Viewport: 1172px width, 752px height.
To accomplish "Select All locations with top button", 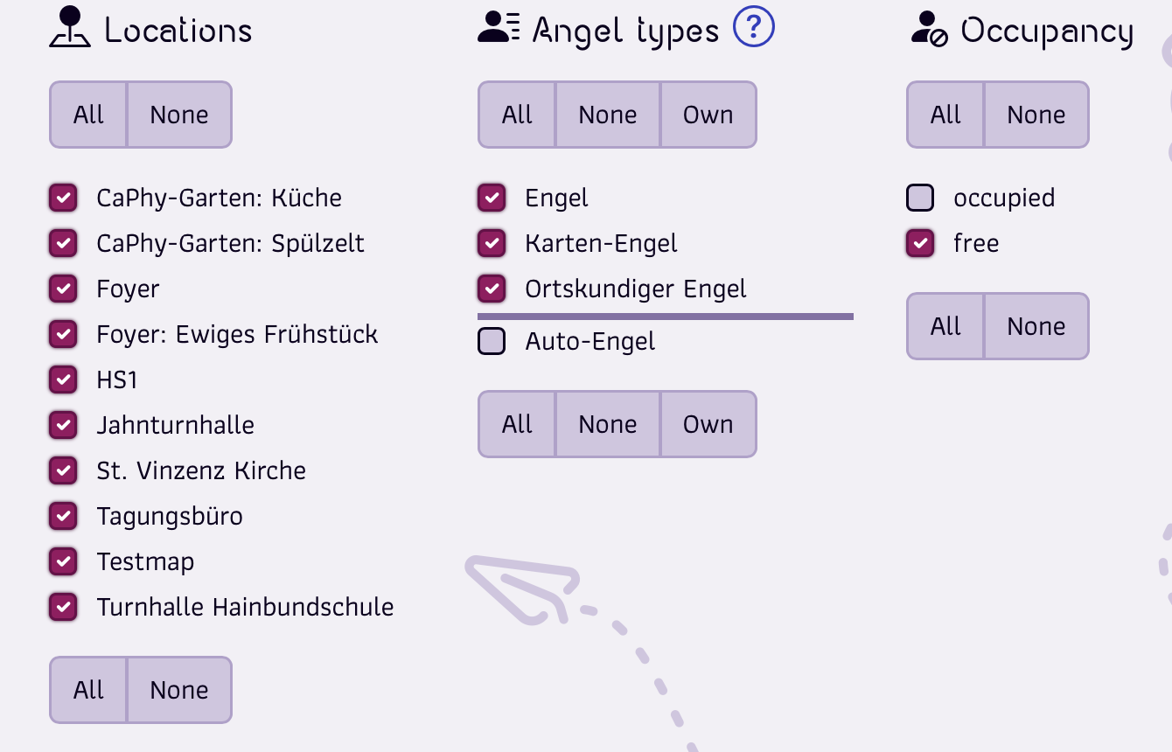I will click(88, 115).
